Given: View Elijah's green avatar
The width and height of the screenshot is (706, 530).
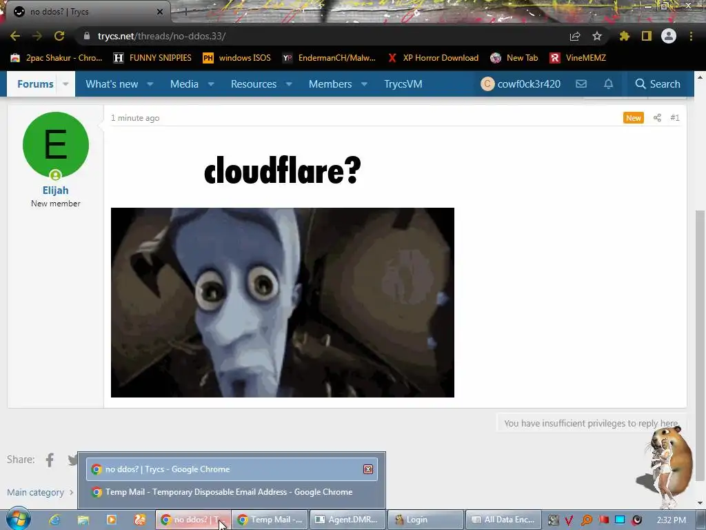Looking at the screenshot, I should coord(56,145).
